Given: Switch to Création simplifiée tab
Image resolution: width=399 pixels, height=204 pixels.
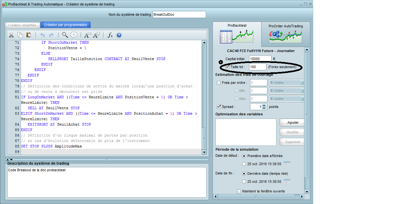Looking at the screenshot, I should 22,25.
